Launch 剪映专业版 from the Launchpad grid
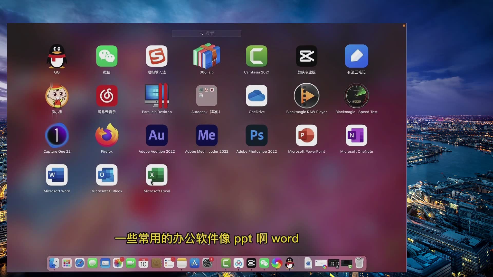493x277 pixels. point(306,56)
